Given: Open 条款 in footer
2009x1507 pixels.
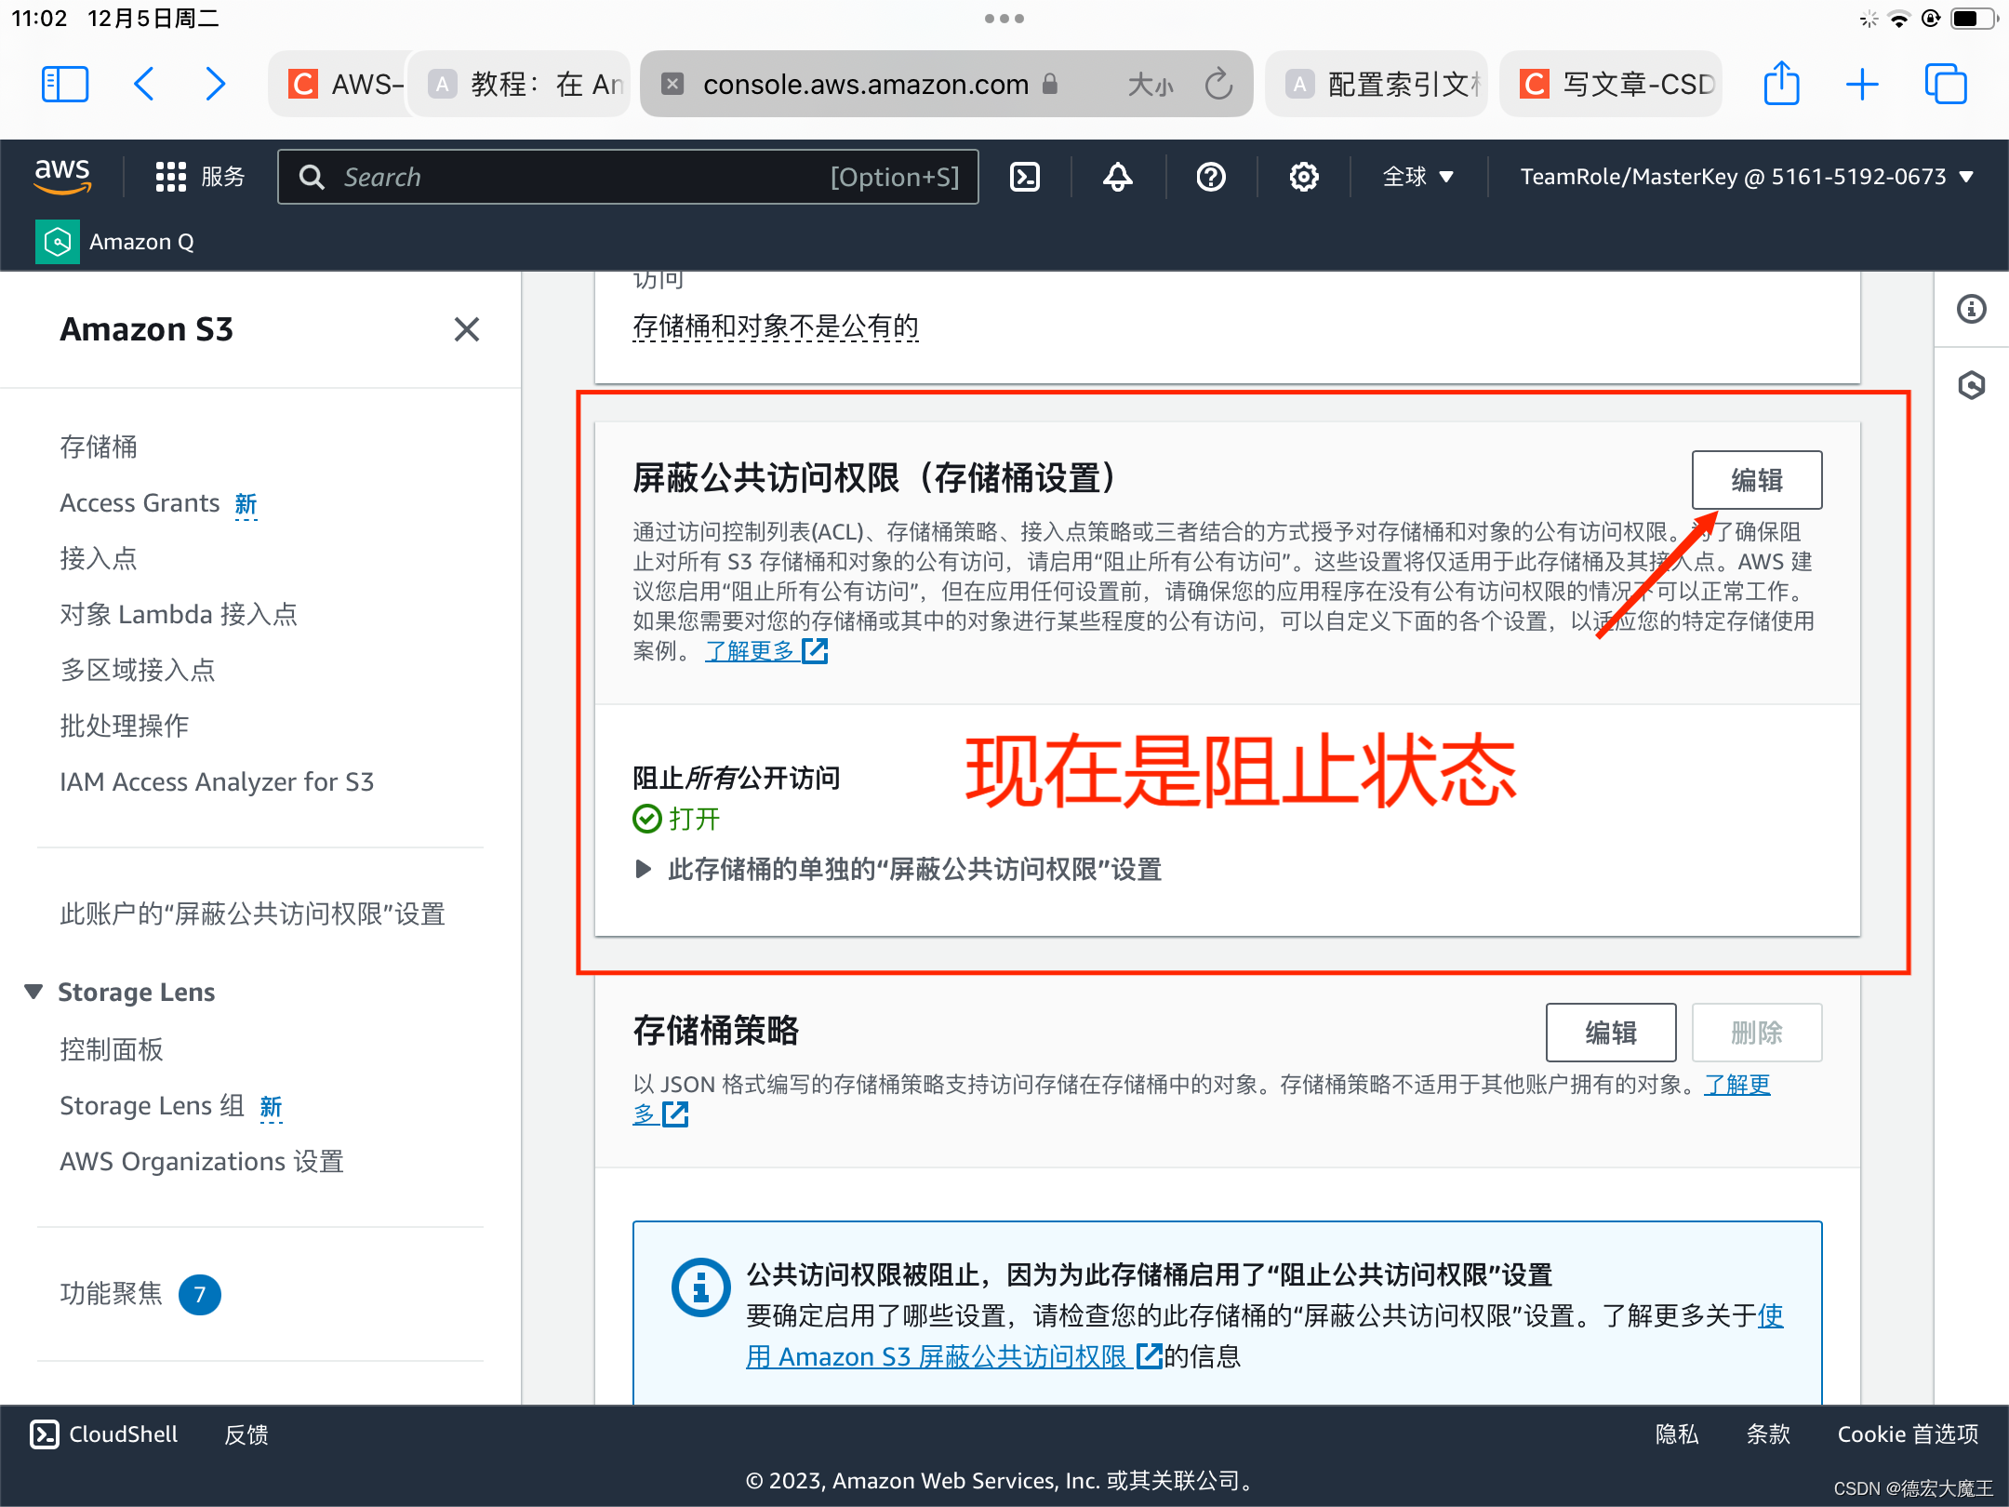Looking at the screenshot, I should (x=1768, y=1434).
